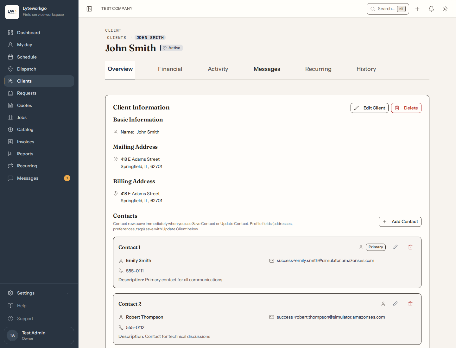Go to My day in sidebar
The image size is (456, 348).
[x=39, y=45]
